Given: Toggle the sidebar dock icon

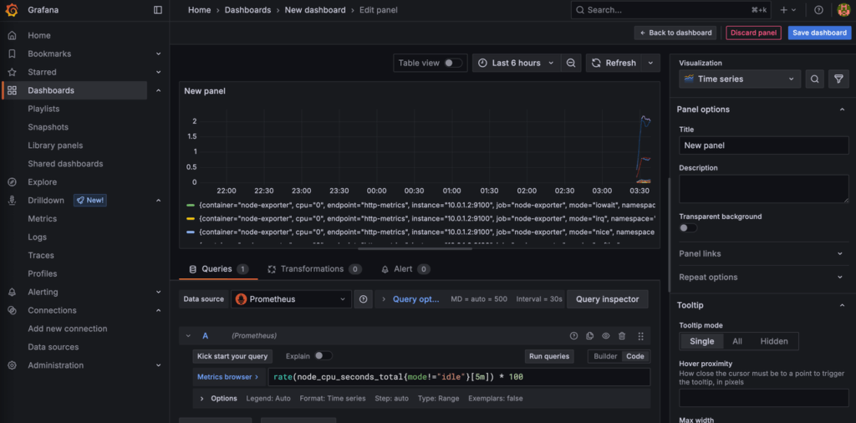Looking at the screenshot, I should [x=158, y=10].
